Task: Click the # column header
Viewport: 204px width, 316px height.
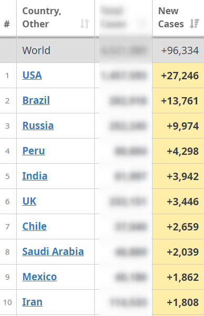Action: point(7,24)
